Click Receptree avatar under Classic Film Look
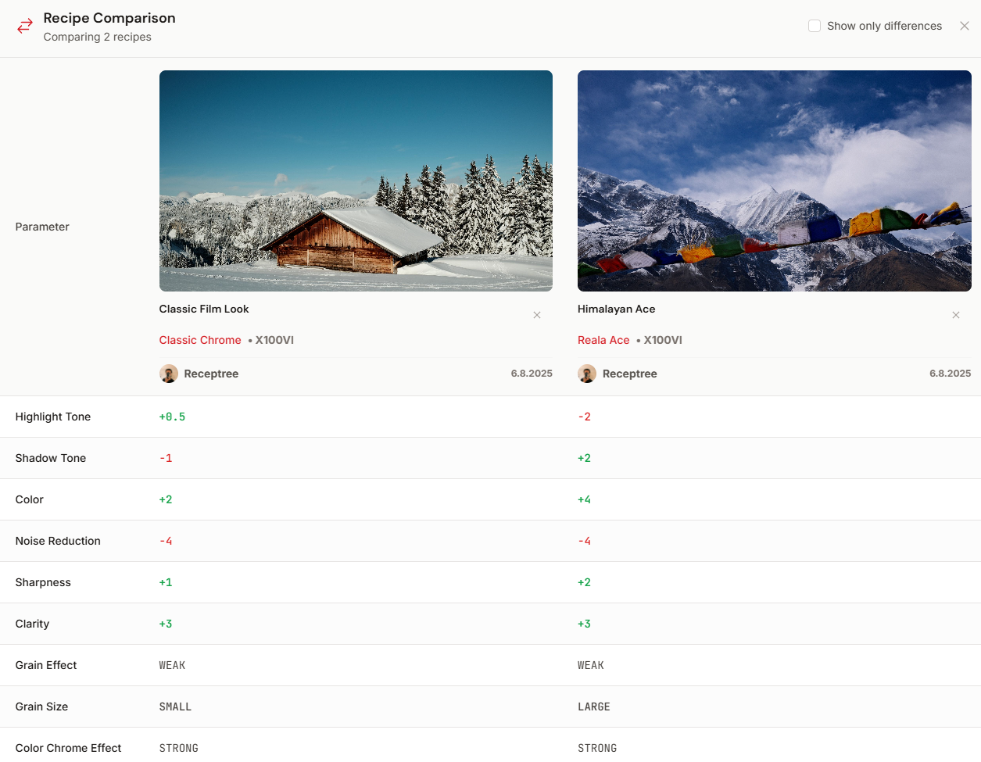 (x=169, y=374)
